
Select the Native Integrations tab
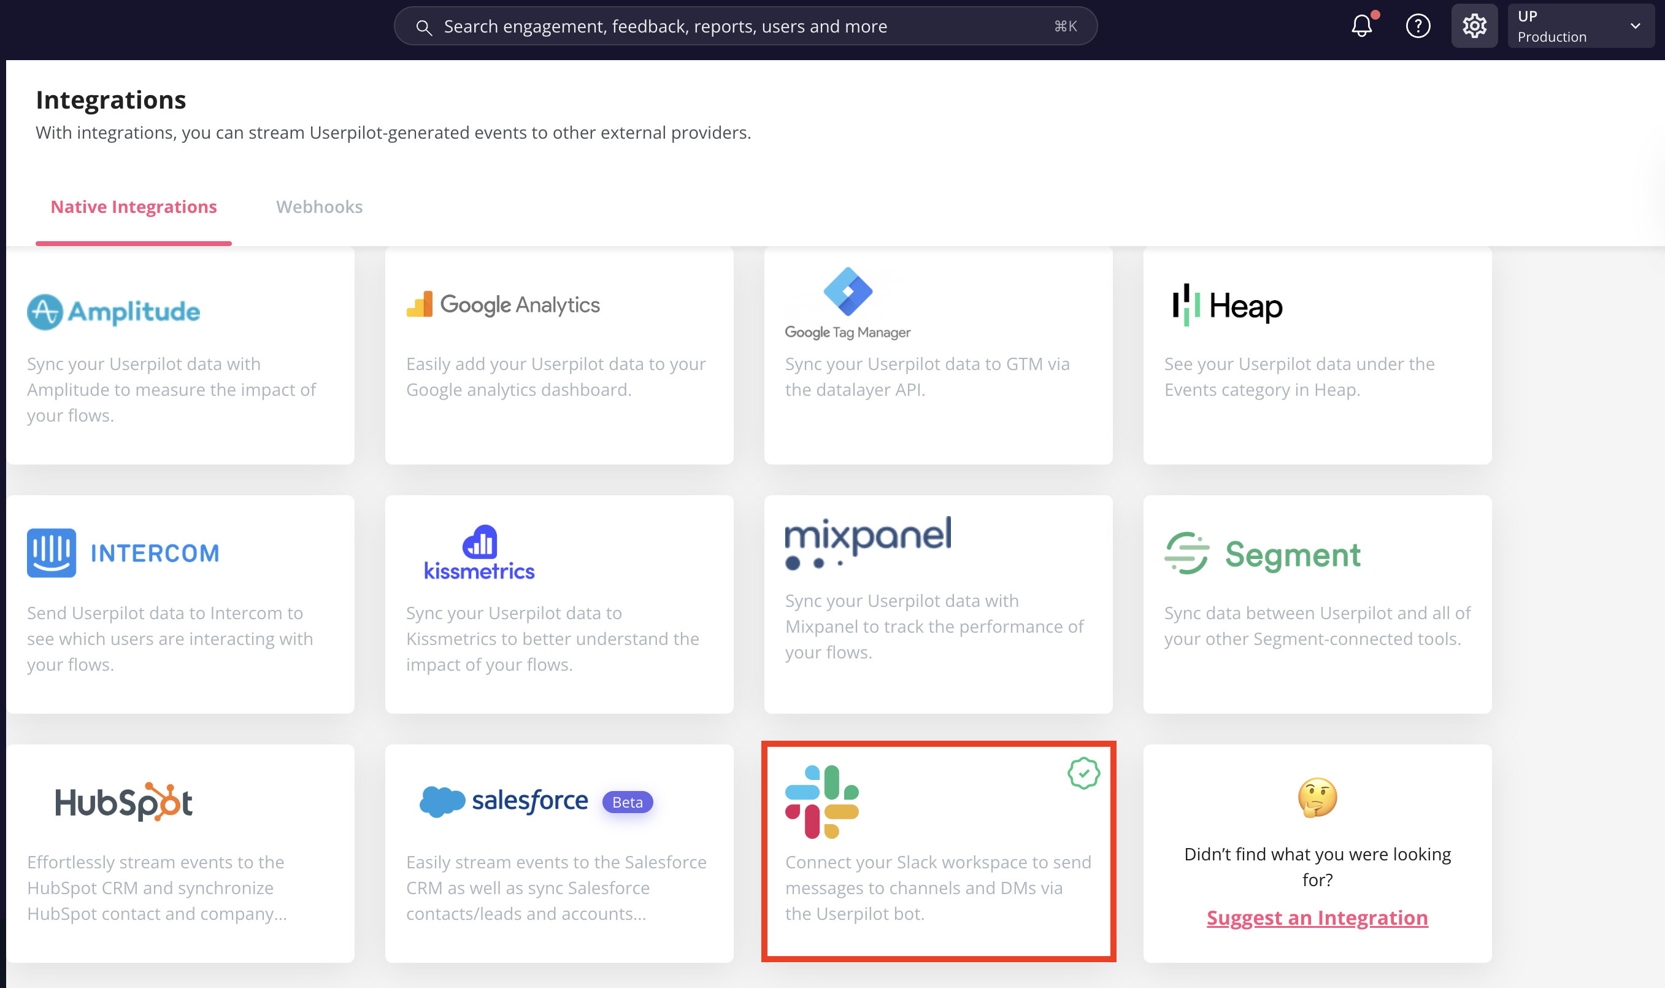(x=134, y=207)
